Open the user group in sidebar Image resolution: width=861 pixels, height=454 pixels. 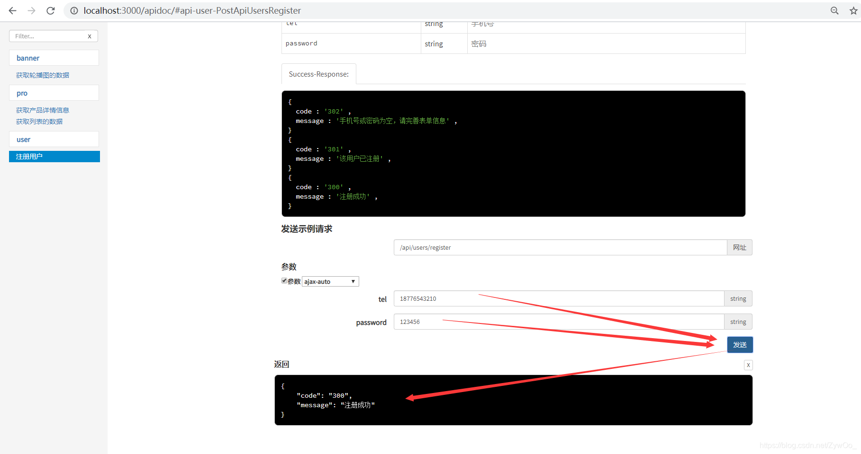54,139
